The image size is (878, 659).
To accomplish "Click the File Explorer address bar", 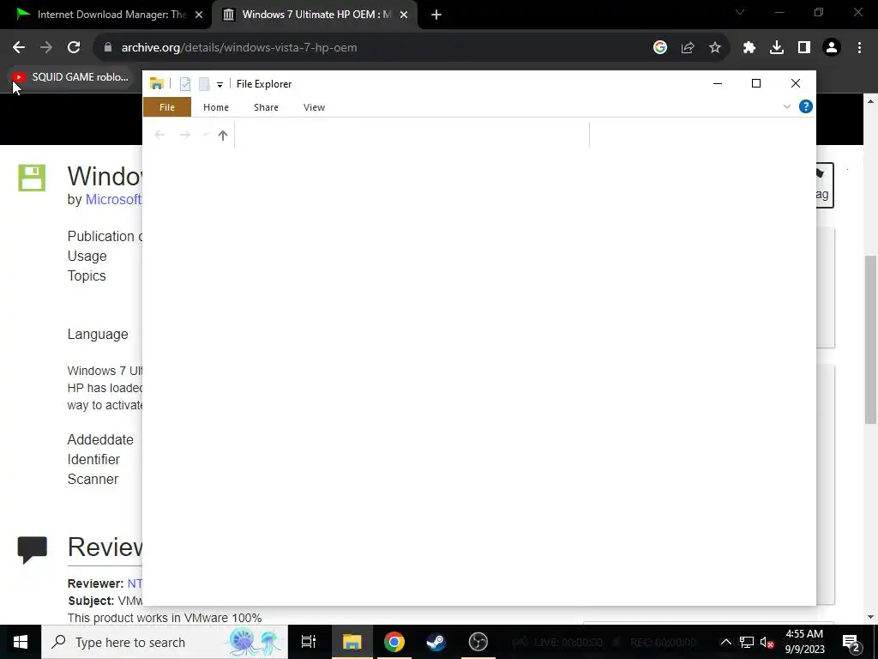I will [412, 135].
